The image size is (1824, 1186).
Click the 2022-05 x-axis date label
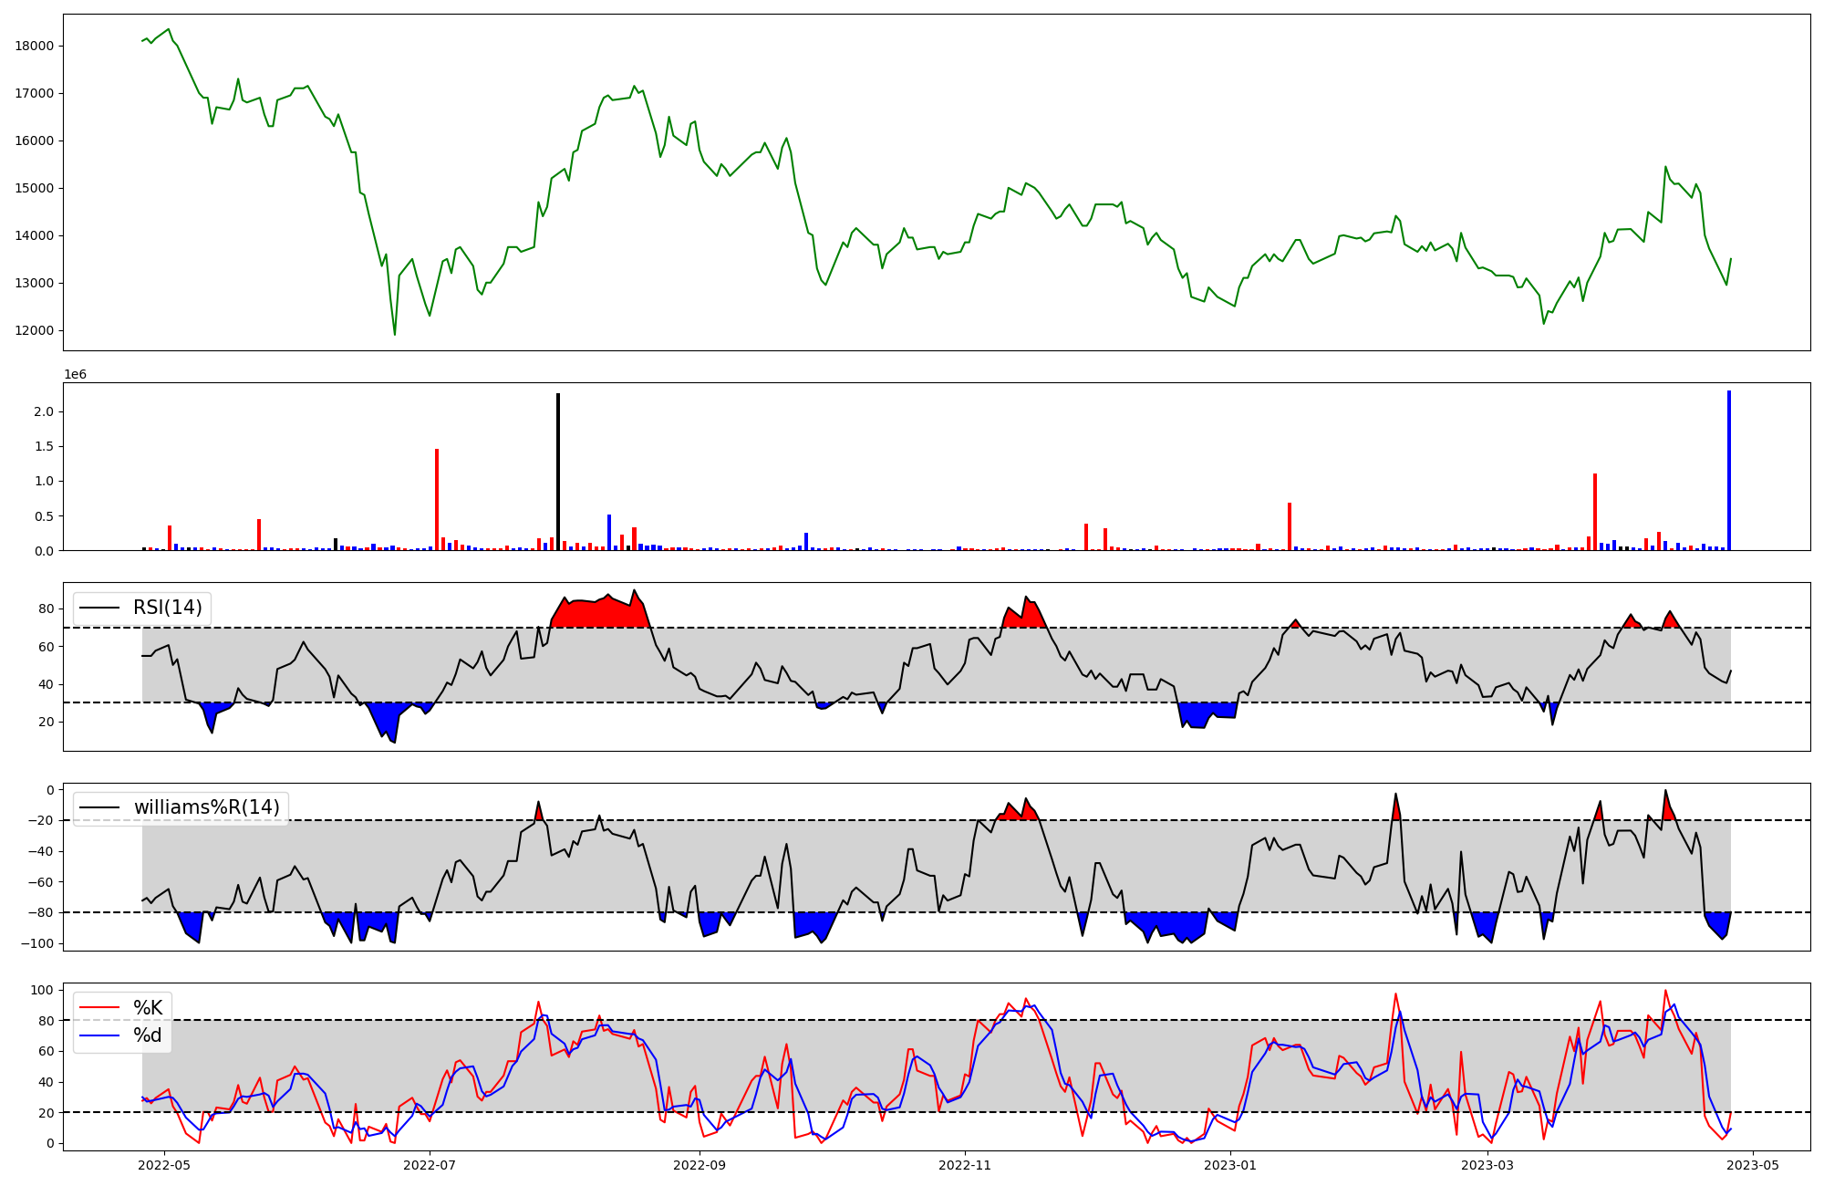click(x=163, y=1165)
